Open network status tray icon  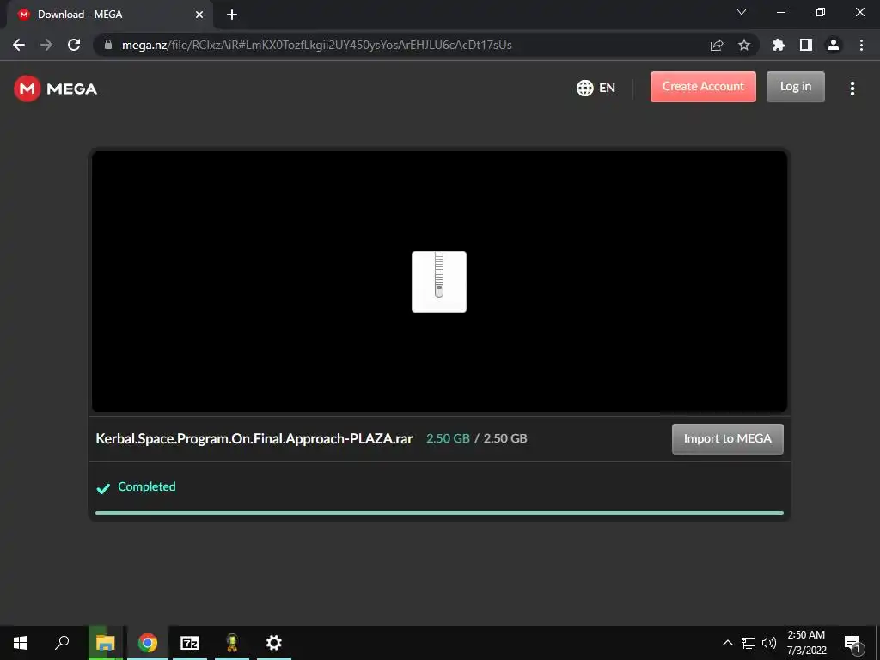coord(749,643)
